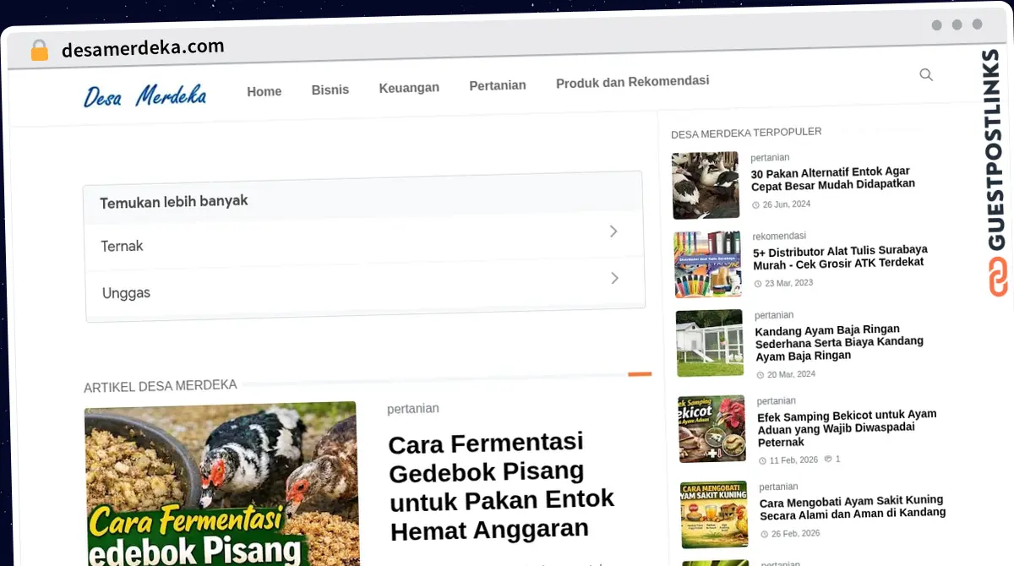Click the comment count icon on Bekicot article

(828, 459)
